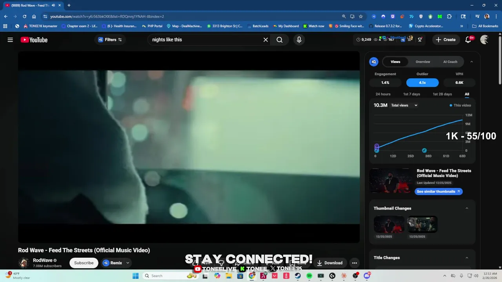Toggle the 'This video' chart legend

tap(460, 105)
